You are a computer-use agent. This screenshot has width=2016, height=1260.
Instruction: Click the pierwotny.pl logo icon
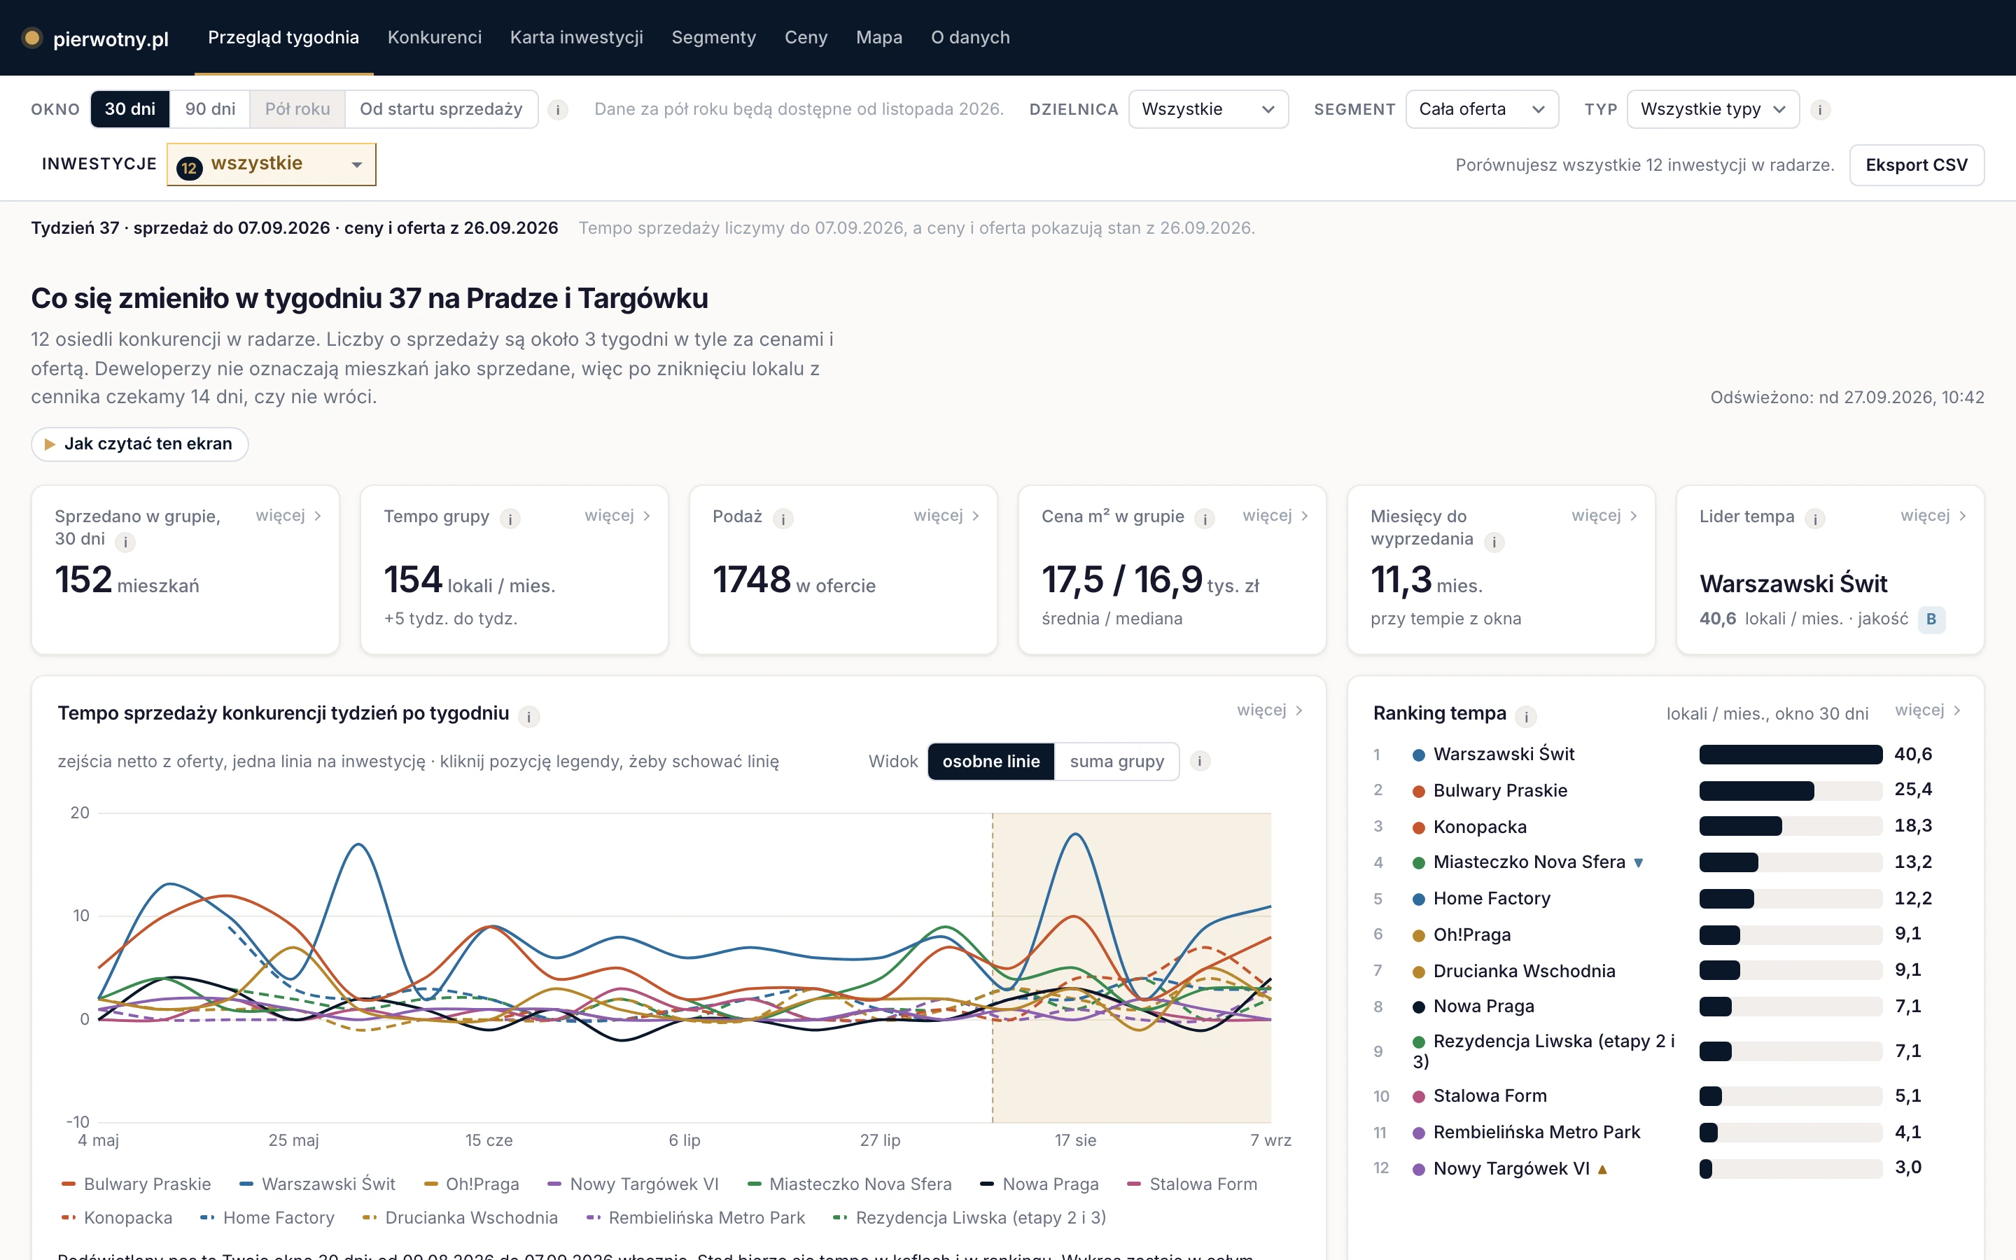pos(31,38)
